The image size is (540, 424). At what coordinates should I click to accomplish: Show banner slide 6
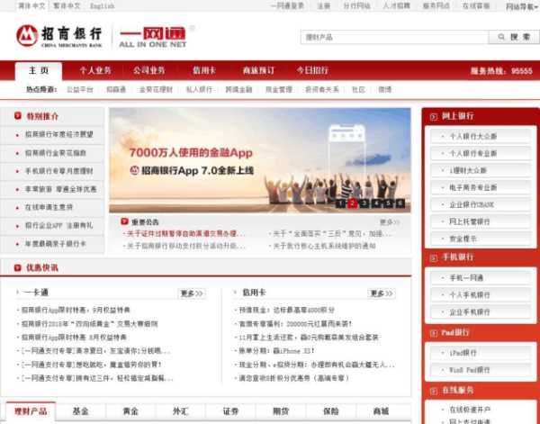point(400,203)
